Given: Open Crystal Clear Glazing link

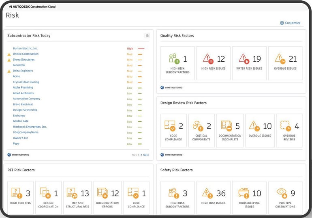Looking at the screenshot, I should [26, 82].
